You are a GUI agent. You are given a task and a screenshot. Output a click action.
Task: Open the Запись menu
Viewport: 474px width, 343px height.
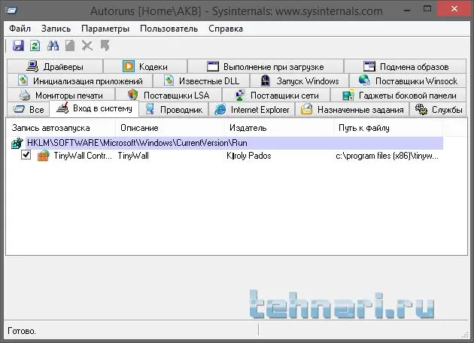coord(56,29)
